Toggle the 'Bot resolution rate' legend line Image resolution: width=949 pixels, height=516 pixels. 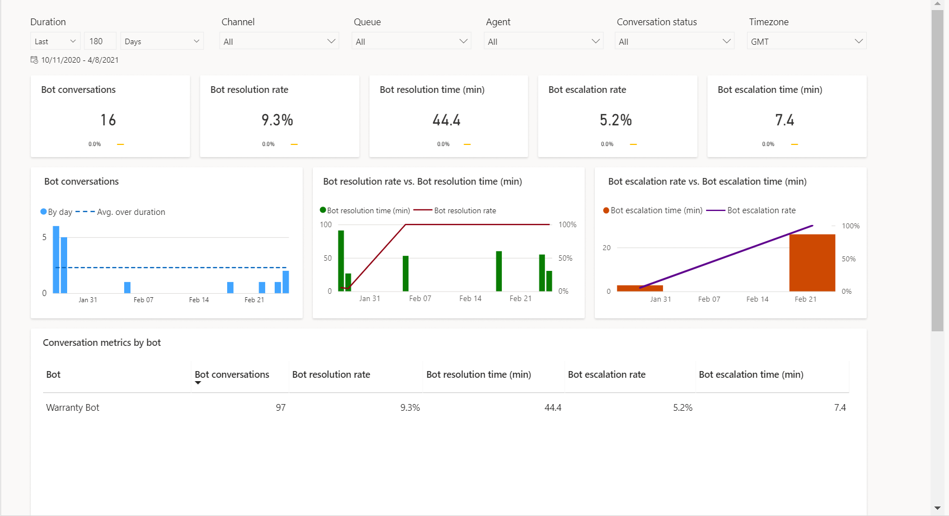pyautogui.click(x=466, y=210)
